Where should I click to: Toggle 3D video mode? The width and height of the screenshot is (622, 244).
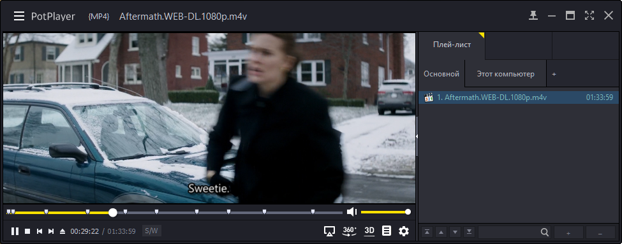coord(369,231)
